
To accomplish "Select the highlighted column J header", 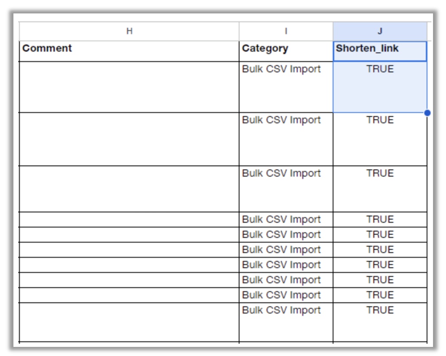I will [380, 31].
